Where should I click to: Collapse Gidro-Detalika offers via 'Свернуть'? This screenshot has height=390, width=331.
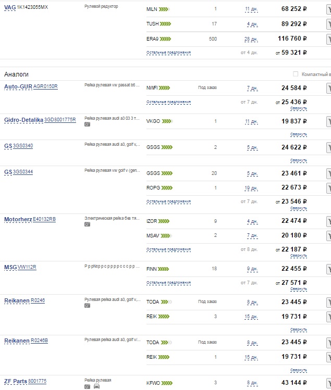coord(298,134)
